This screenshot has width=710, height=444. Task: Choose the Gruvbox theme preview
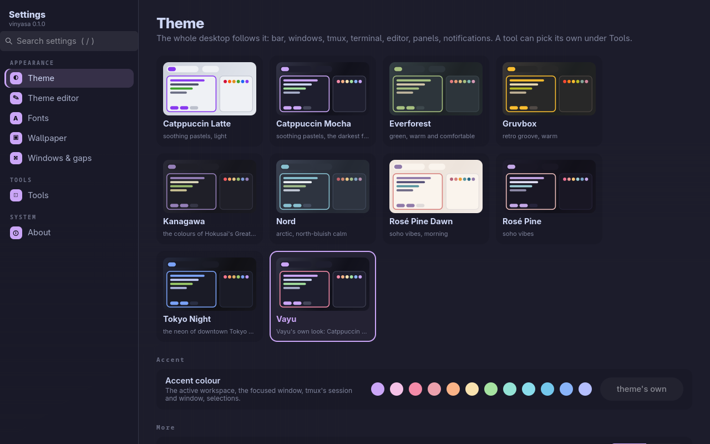549,89
